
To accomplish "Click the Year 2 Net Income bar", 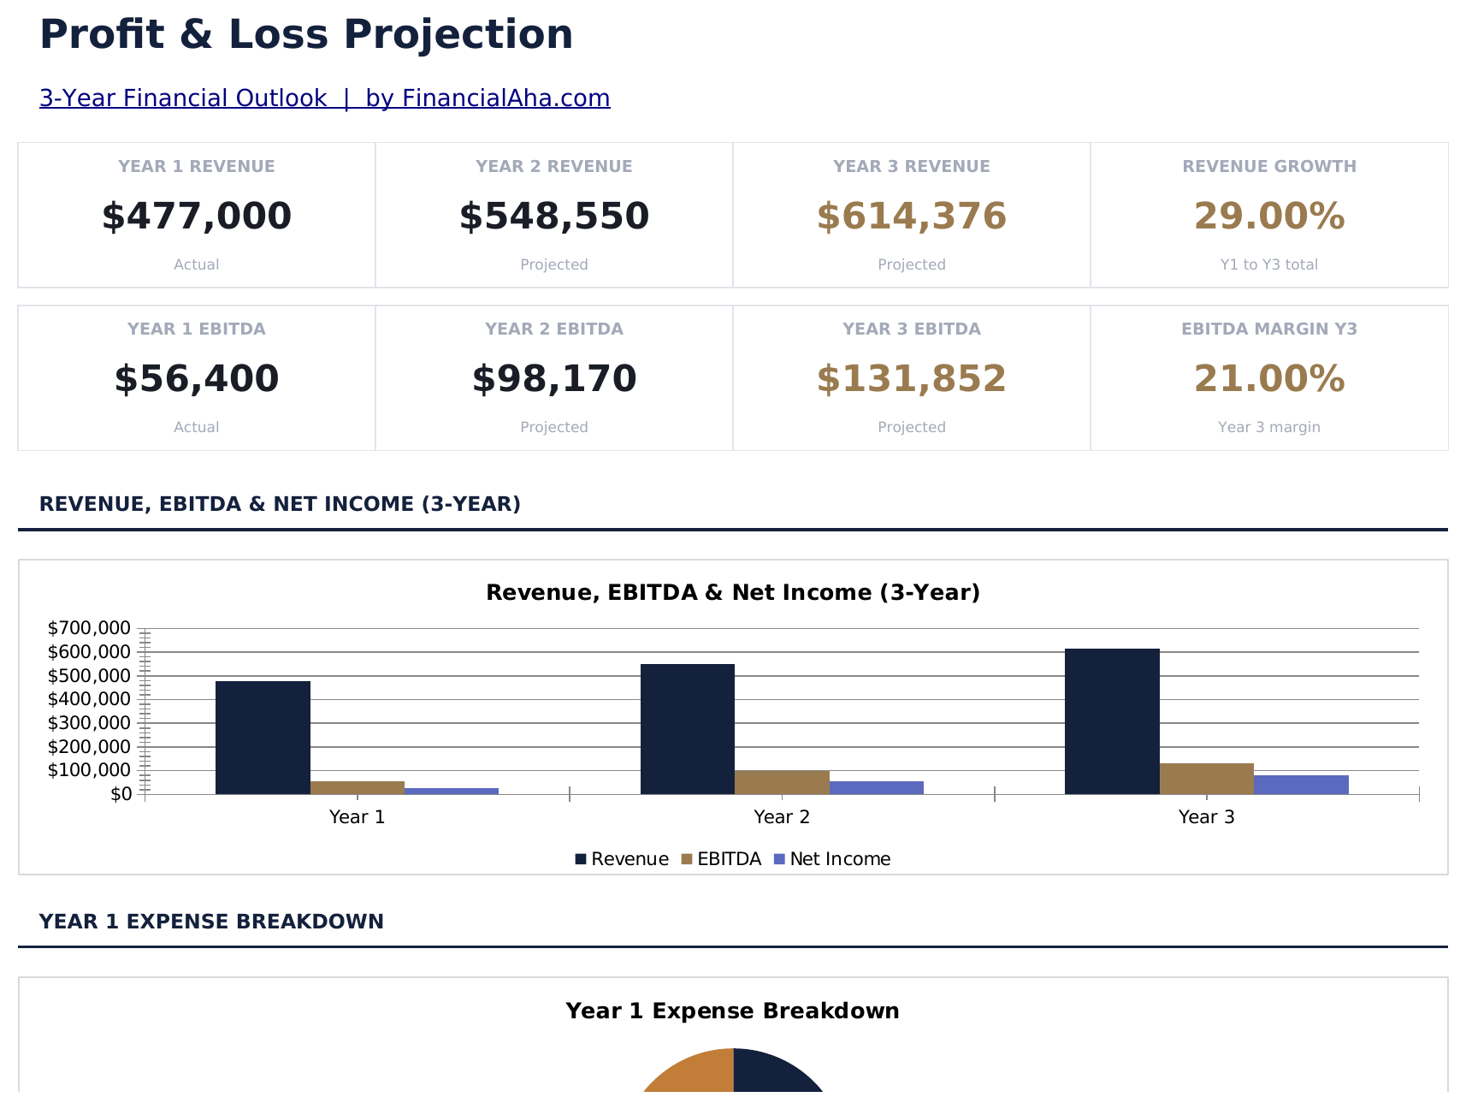I will 876,788.
